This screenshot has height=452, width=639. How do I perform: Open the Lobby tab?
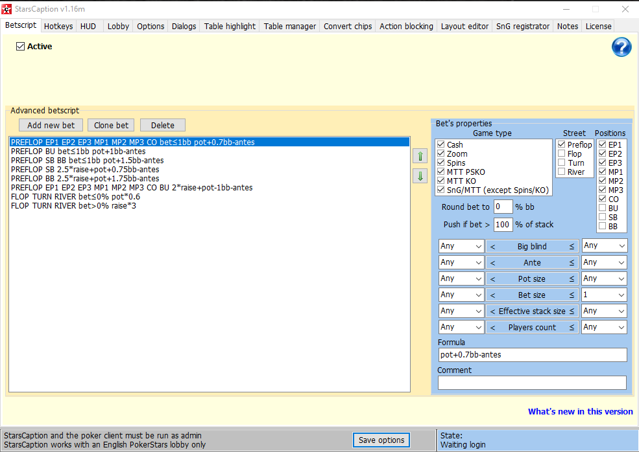[x=118, y=27]
